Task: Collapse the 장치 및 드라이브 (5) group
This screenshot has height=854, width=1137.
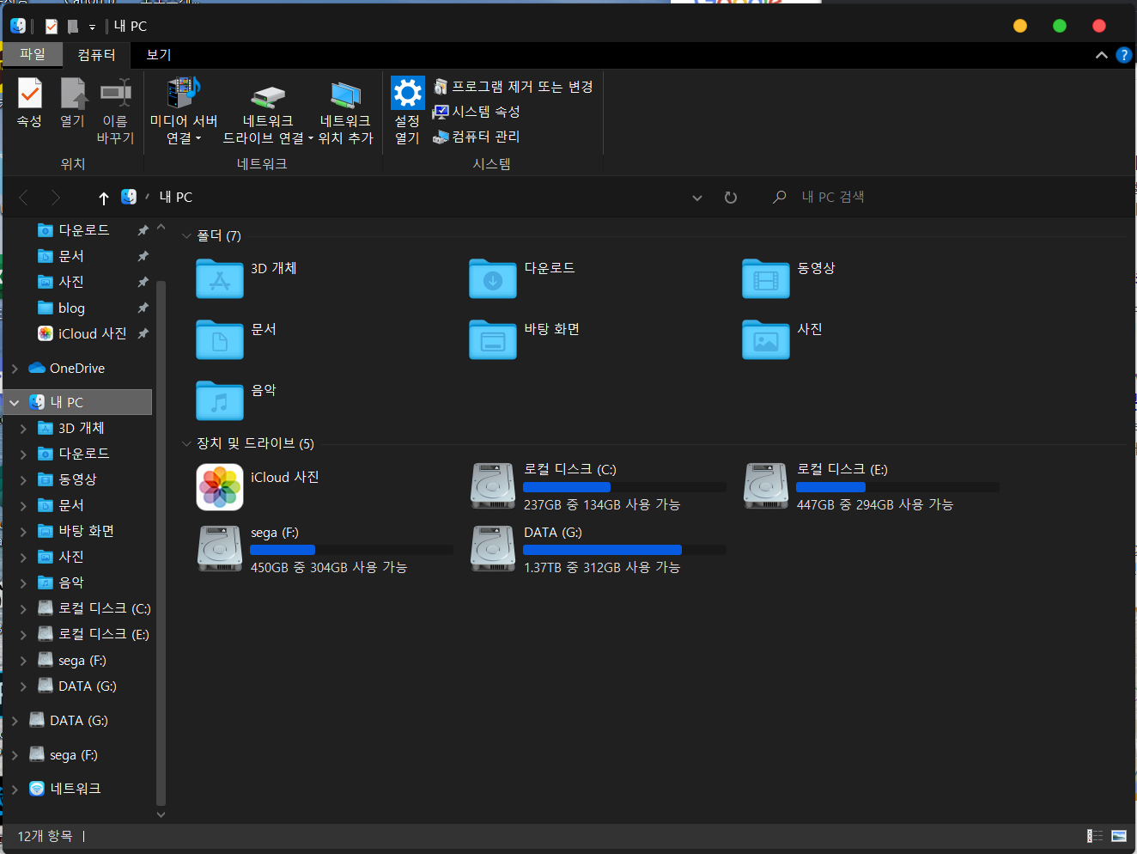Action: 187,443
